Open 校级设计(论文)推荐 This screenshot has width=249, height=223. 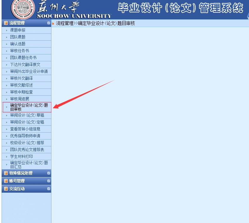[27, 143]
